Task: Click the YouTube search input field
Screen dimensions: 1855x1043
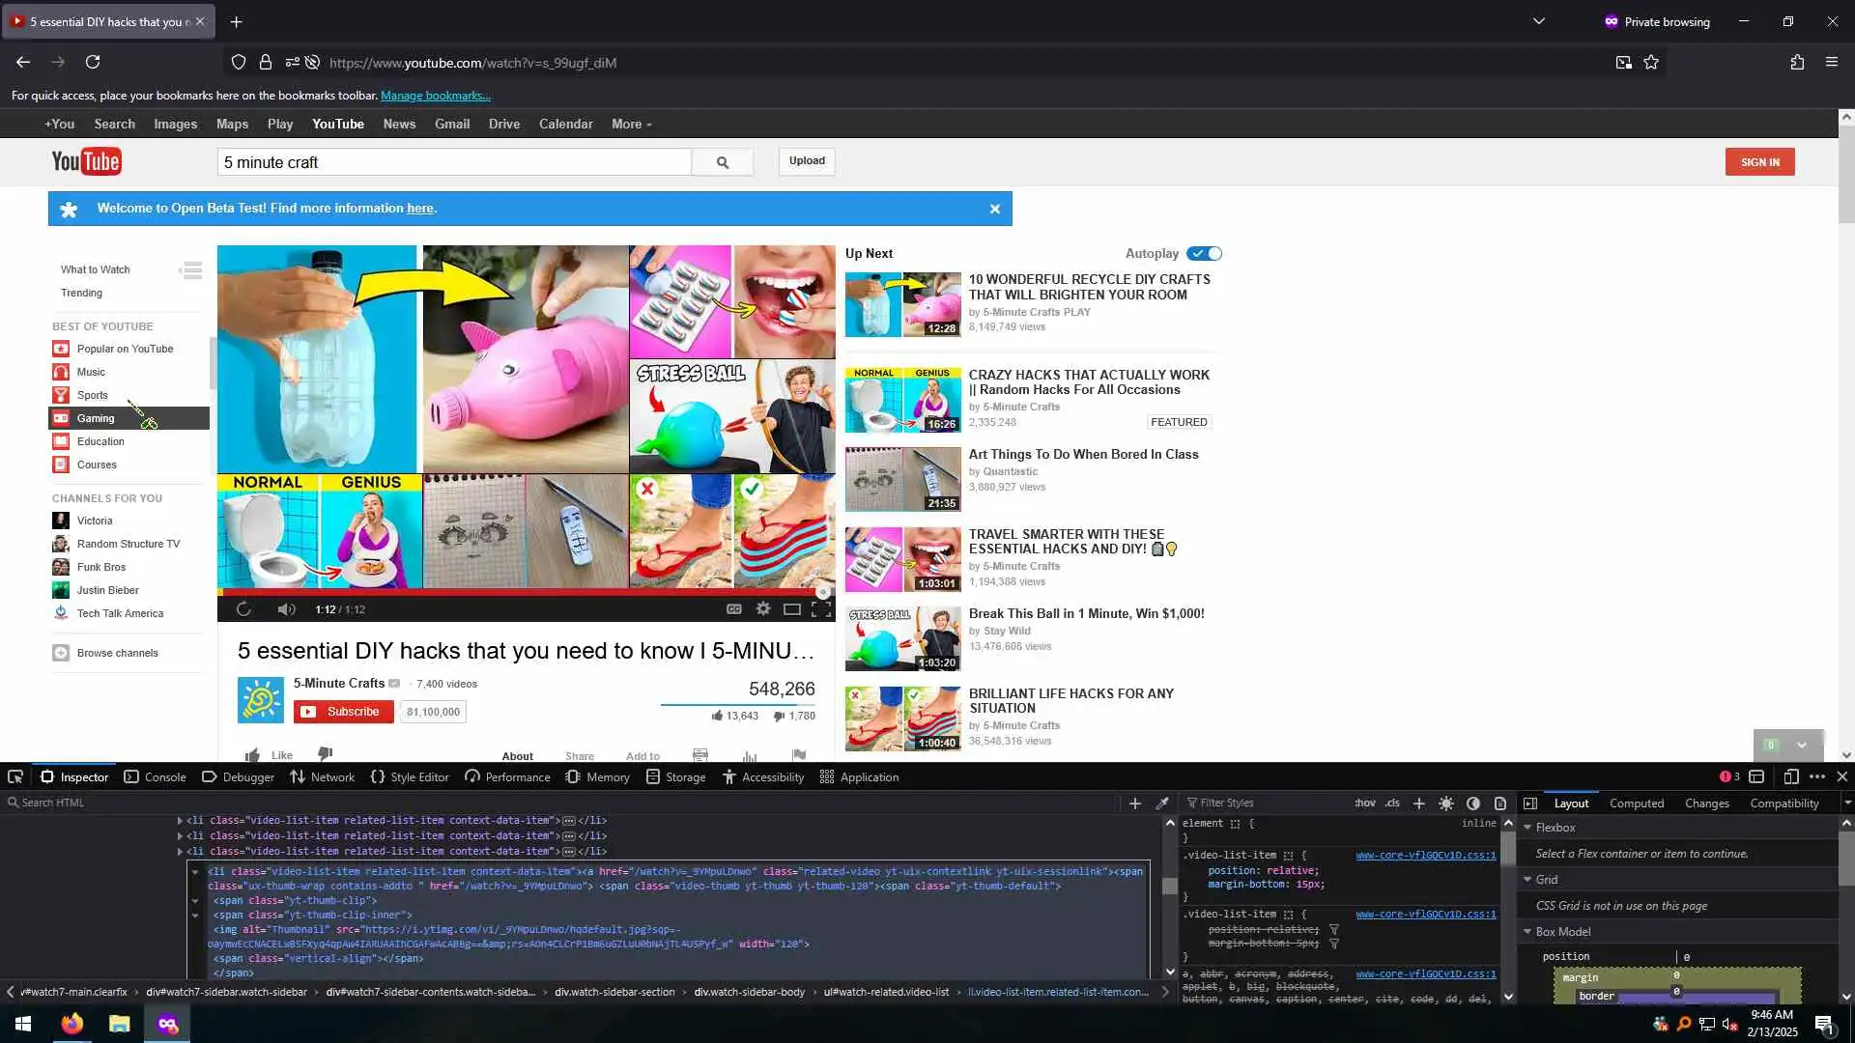Action: point(454,162)
